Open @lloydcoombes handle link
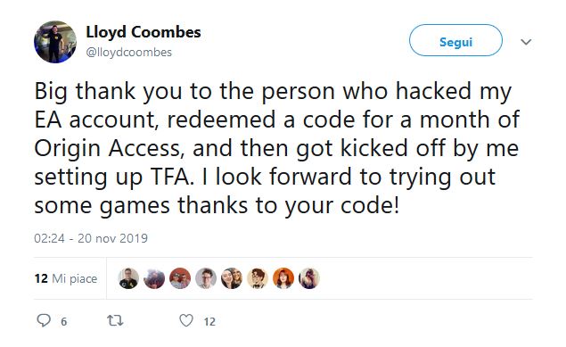Image resolution: width=566 pixels, height=347 pixels. click(129, 53)
